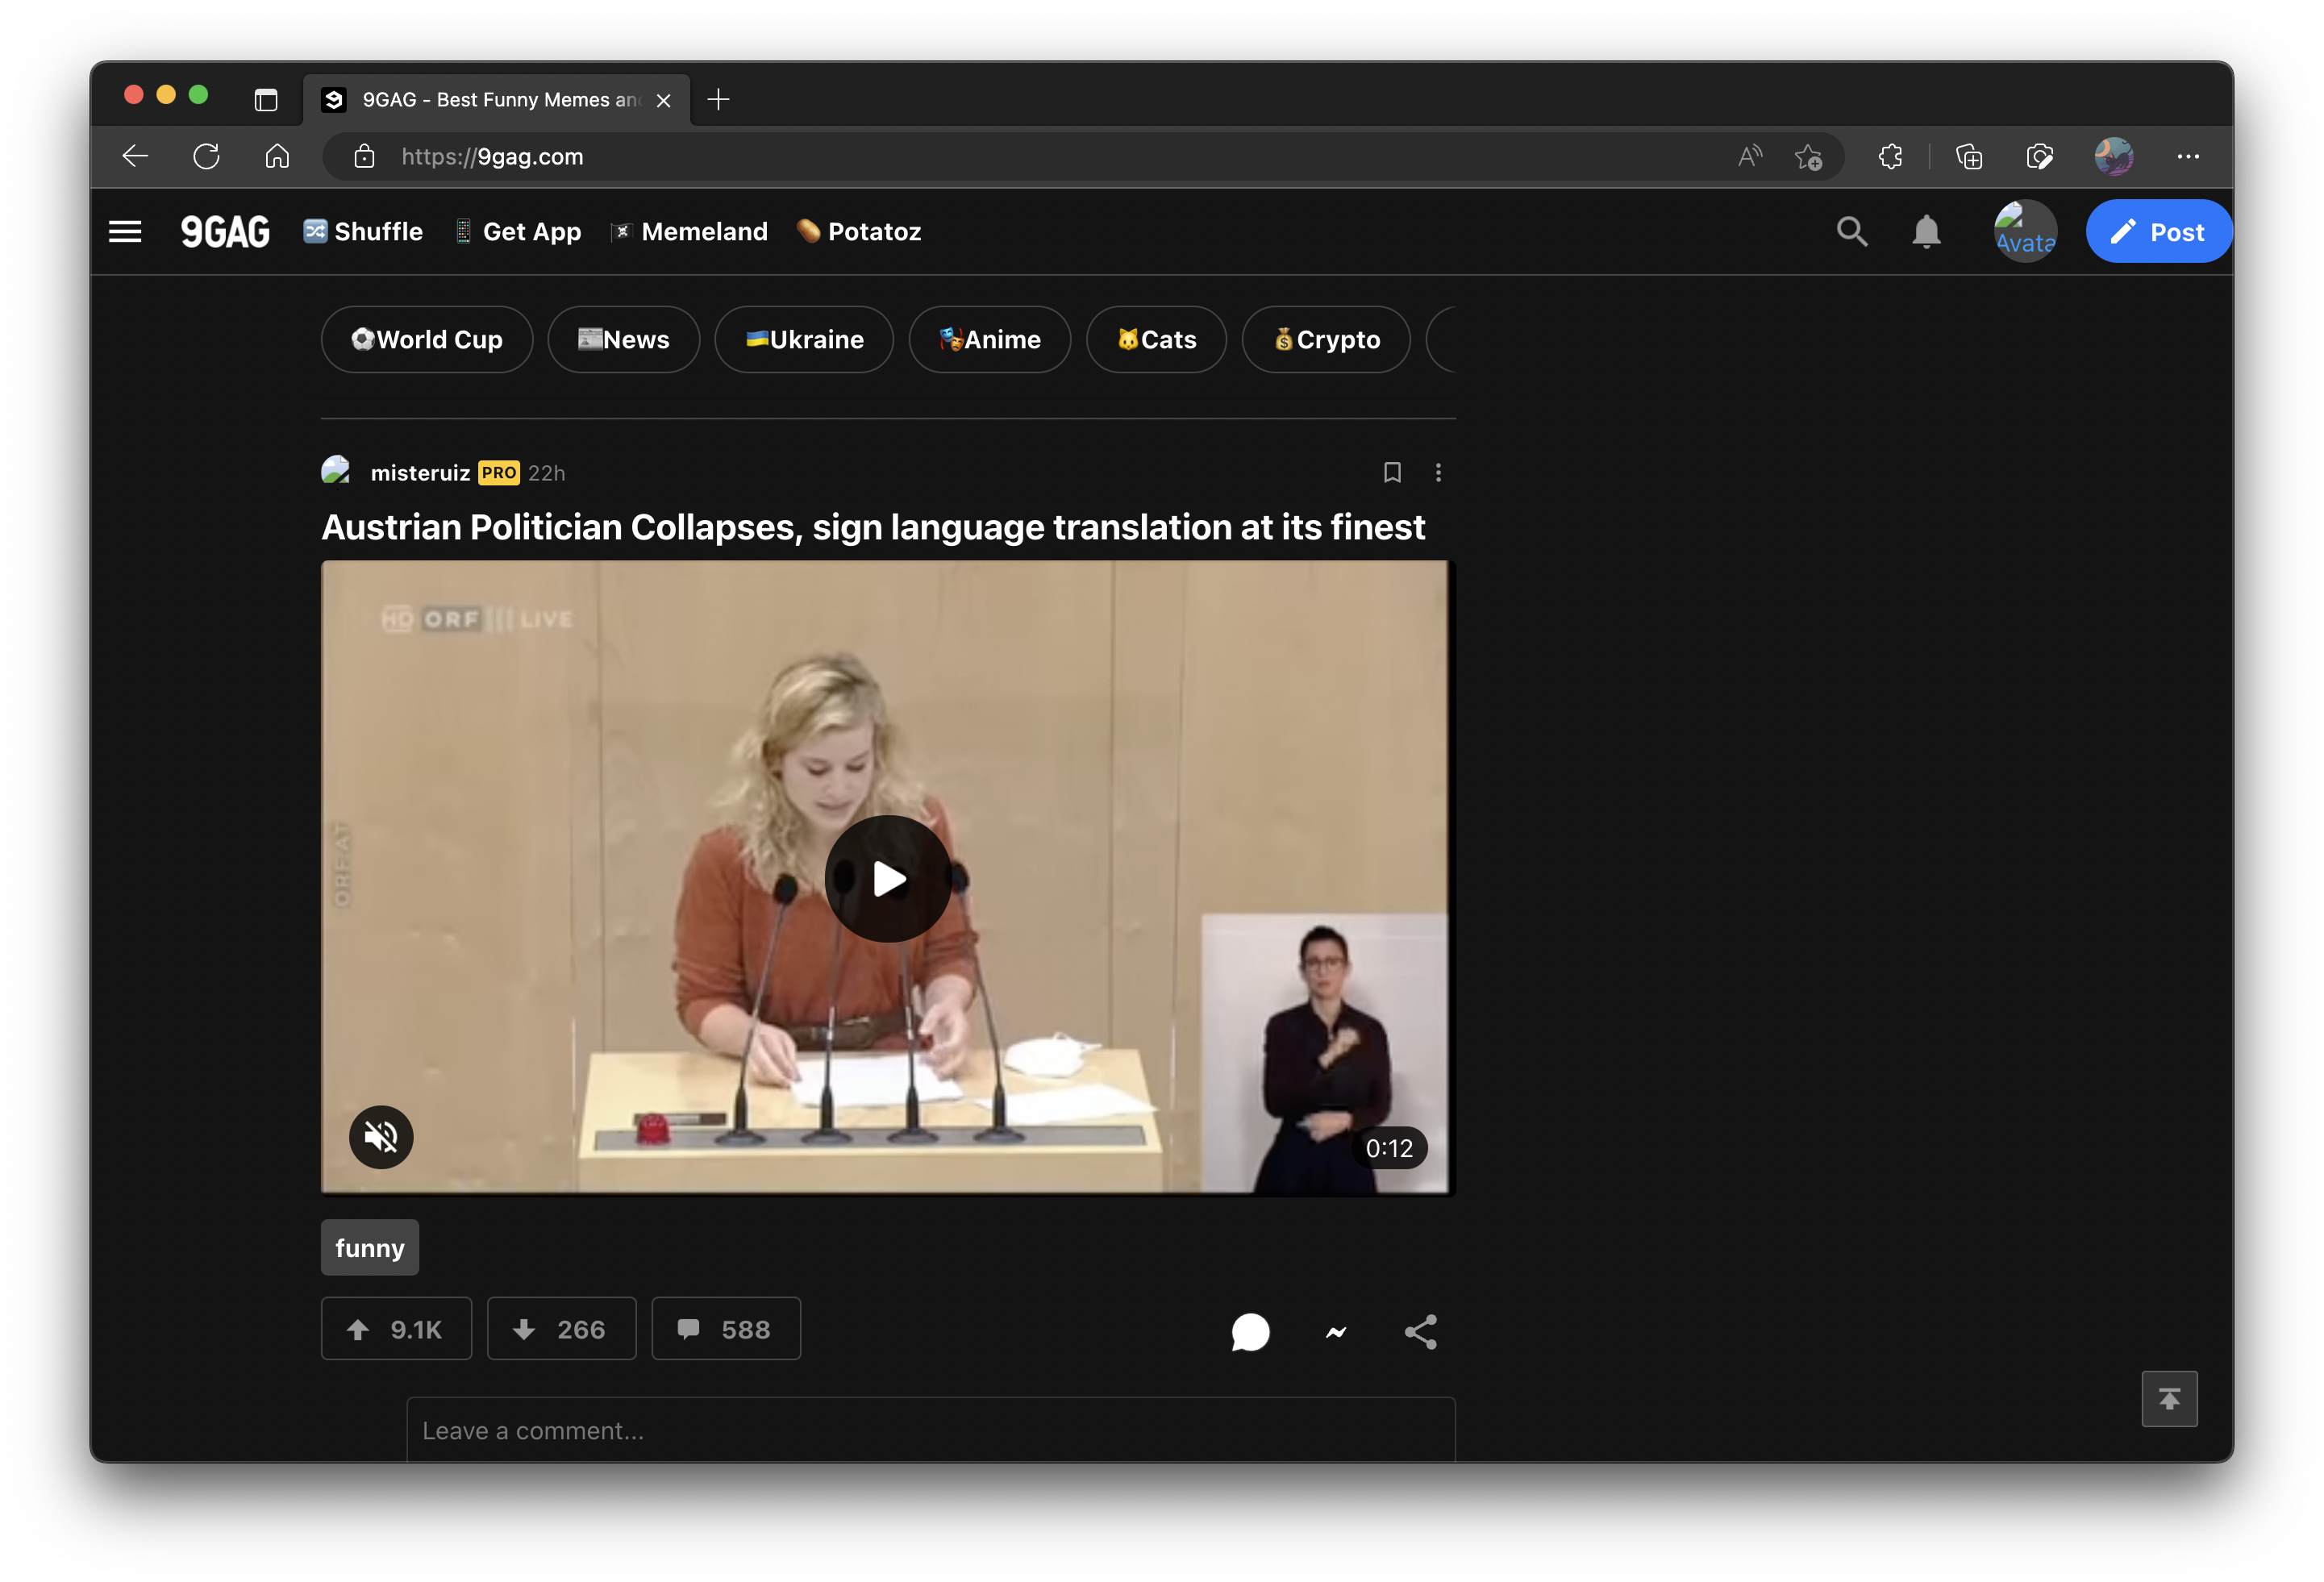
Task: Click the Leave a comment field
Action: (930, 1430)
